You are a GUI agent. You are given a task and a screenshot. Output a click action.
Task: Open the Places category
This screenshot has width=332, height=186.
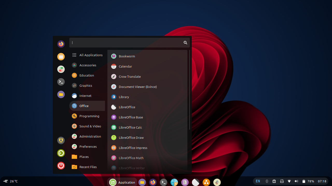point(87,157)
